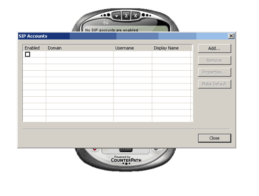The width and height of the screenshot is (259, 196).
Task: Click the grayed-out Remove button
Action: [215, 60]
